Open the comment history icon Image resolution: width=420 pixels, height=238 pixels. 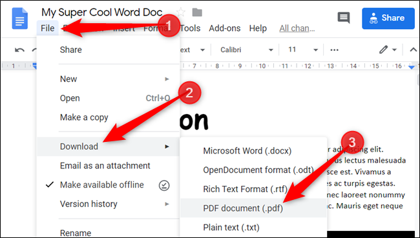(343, 18)
